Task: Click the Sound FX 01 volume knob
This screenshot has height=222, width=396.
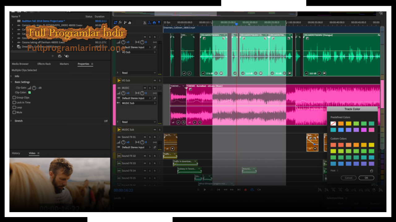Action: pyautogui.click(x=123, y=142)
